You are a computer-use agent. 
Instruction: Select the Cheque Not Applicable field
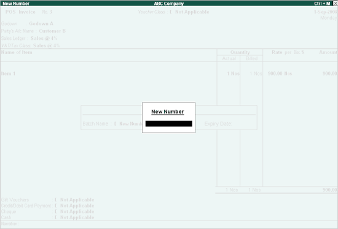[x=48, y=211]
